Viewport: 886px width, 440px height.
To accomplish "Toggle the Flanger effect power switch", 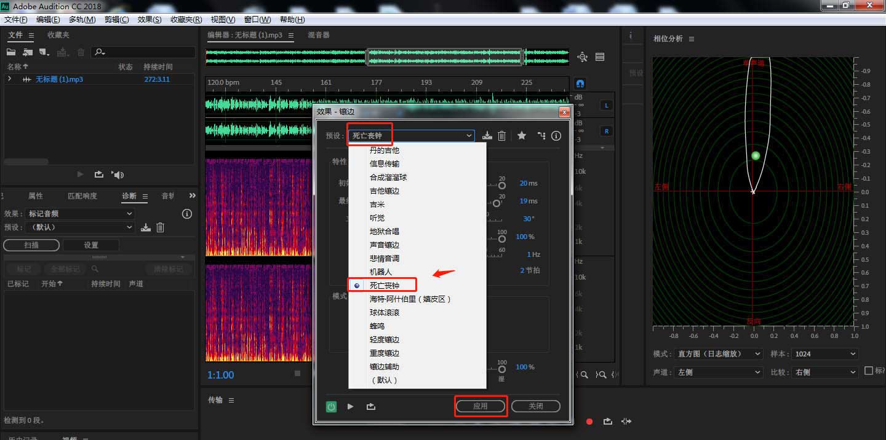I will 331,406.
